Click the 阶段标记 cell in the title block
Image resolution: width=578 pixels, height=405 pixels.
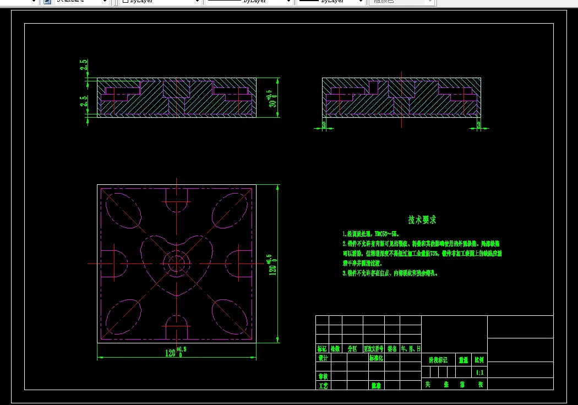(438, 360)
